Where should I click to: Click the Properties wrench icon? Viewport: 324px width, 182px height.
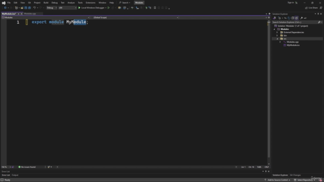coord(302,18)
